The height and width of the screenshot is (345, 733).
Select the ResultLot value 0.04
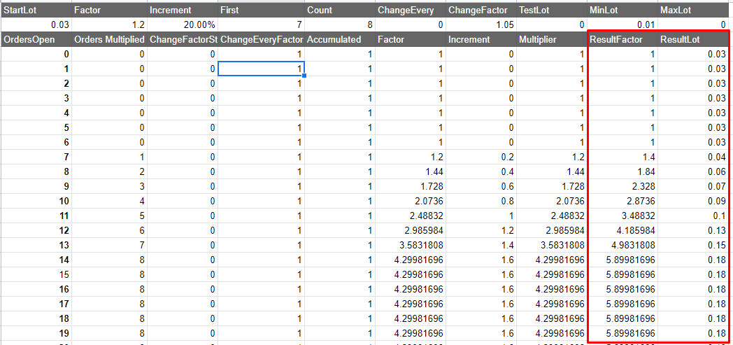coord(695,157)
